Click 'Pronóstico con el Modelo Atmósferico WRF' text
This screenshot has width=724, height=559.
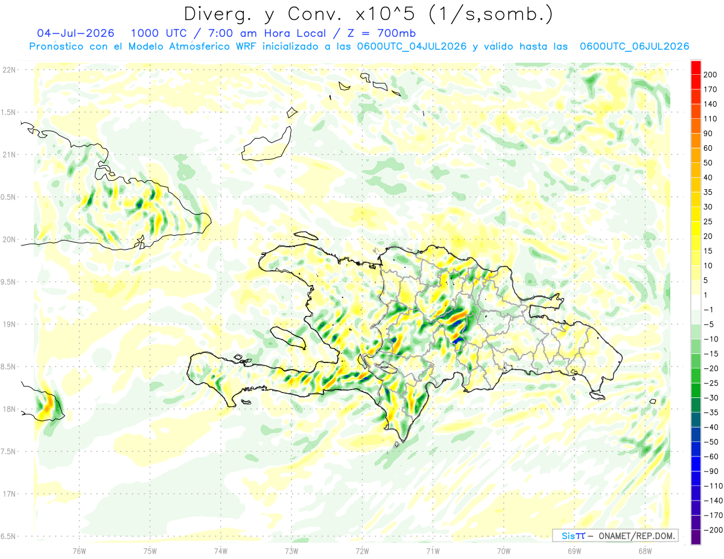pyautogui.click(x=144, y=46)
